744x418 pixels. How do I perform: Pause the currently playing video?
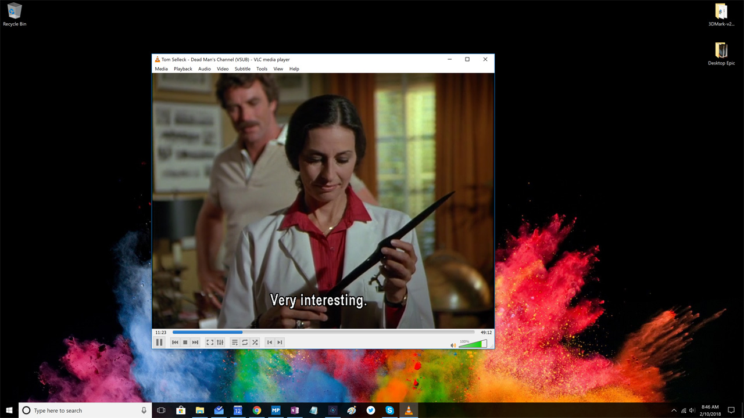point(159,342)
